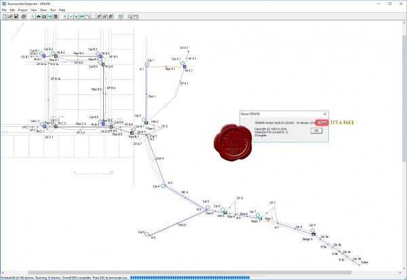Close the About DRAINS dialog
This screenshot has width=407, height=280.
click(324, 114)
